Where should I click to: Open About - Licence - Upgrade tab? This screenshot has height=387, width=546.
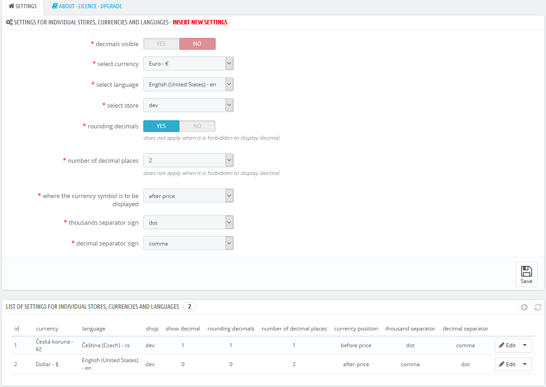click(x=87, y=6)
